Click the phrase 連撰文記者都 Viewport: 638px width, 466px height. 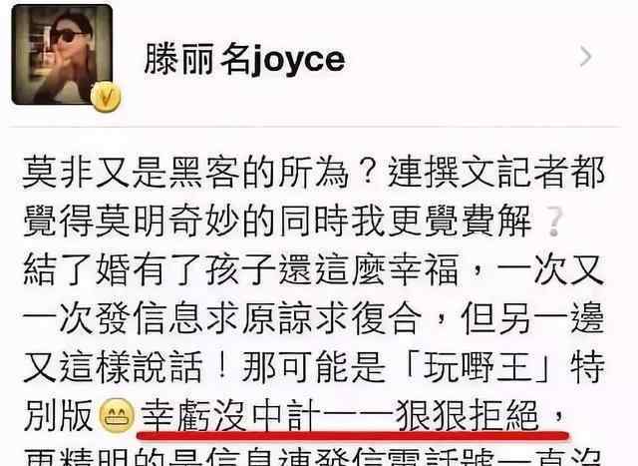point(496,173)
